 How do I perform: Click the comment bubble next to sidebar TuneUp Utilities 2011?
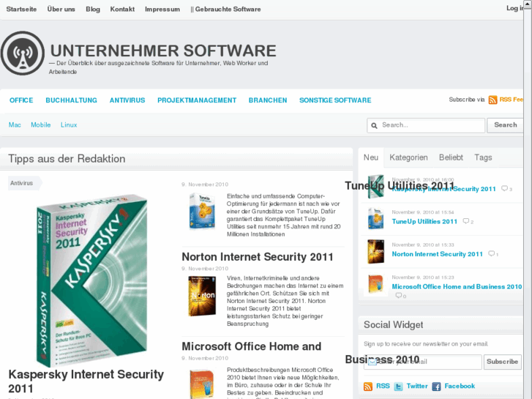pyautogui.click(x=466, y=221)
